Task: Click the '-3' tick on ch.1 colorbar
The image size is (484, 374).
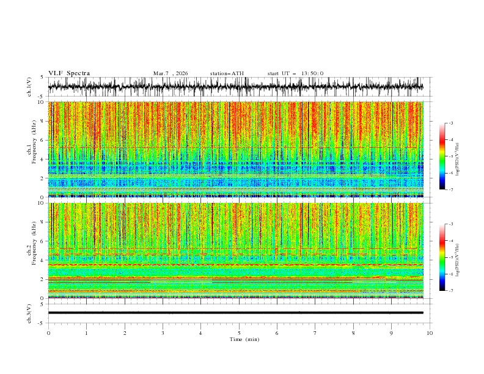Action: point(450,123)
